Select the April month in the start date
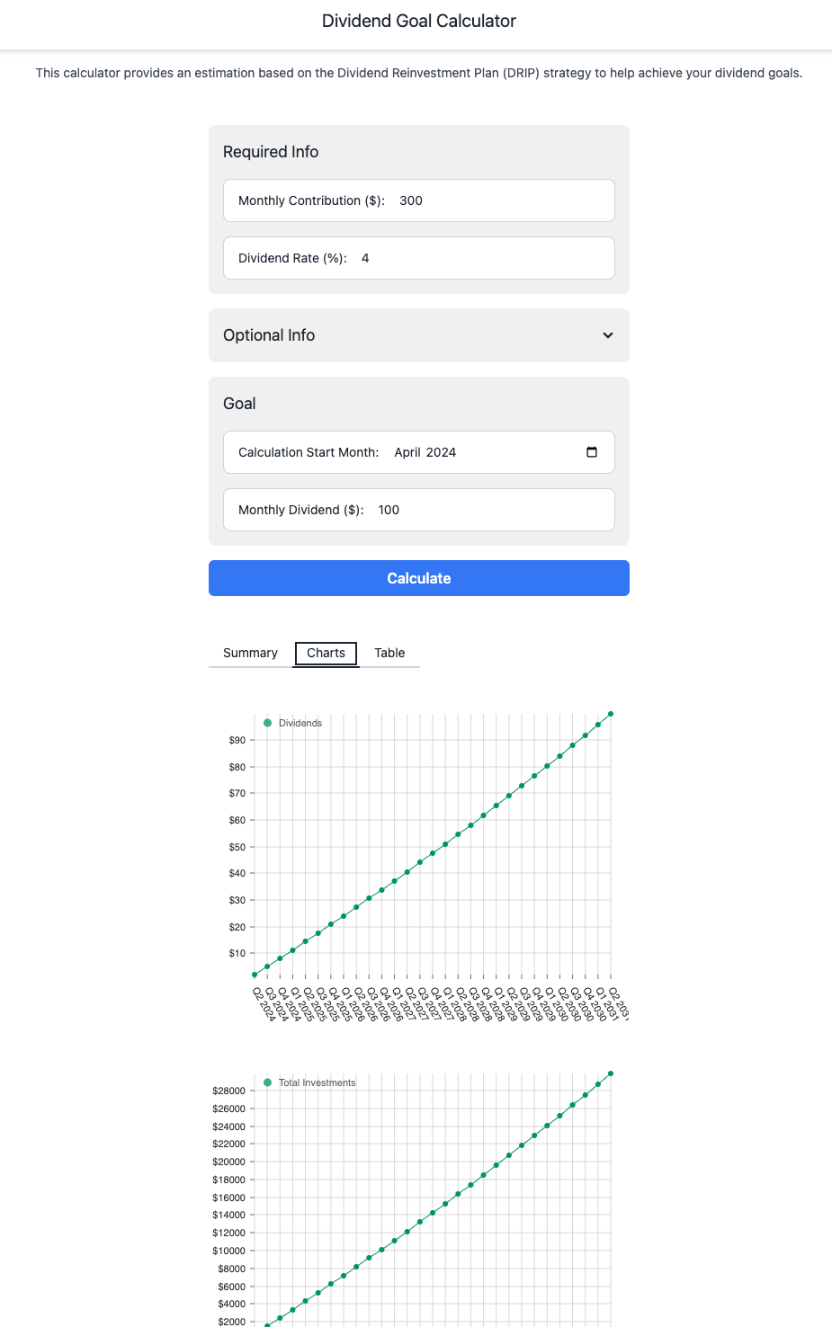The image size is (832, 1327). (407, 452)
